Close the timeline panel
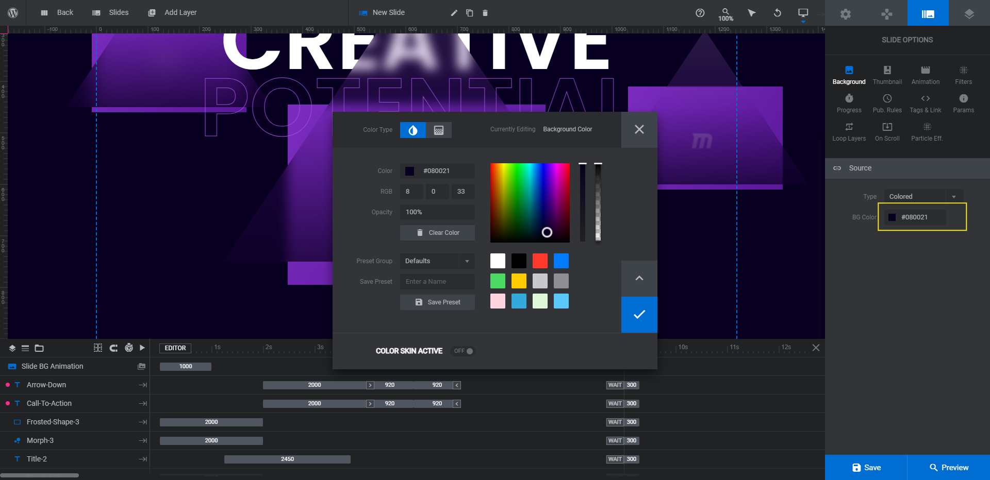Image resolution: width=990 pixels, height=480 pixels. tap(816, 348)
